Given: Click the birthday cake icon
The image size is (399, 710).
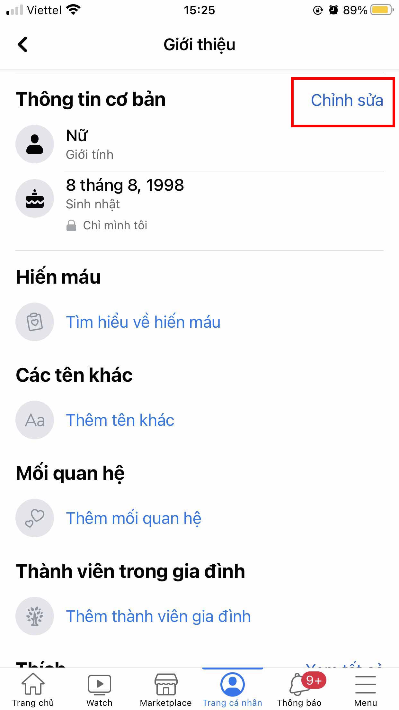Looking at the screenshot, I should pos(34,198).
